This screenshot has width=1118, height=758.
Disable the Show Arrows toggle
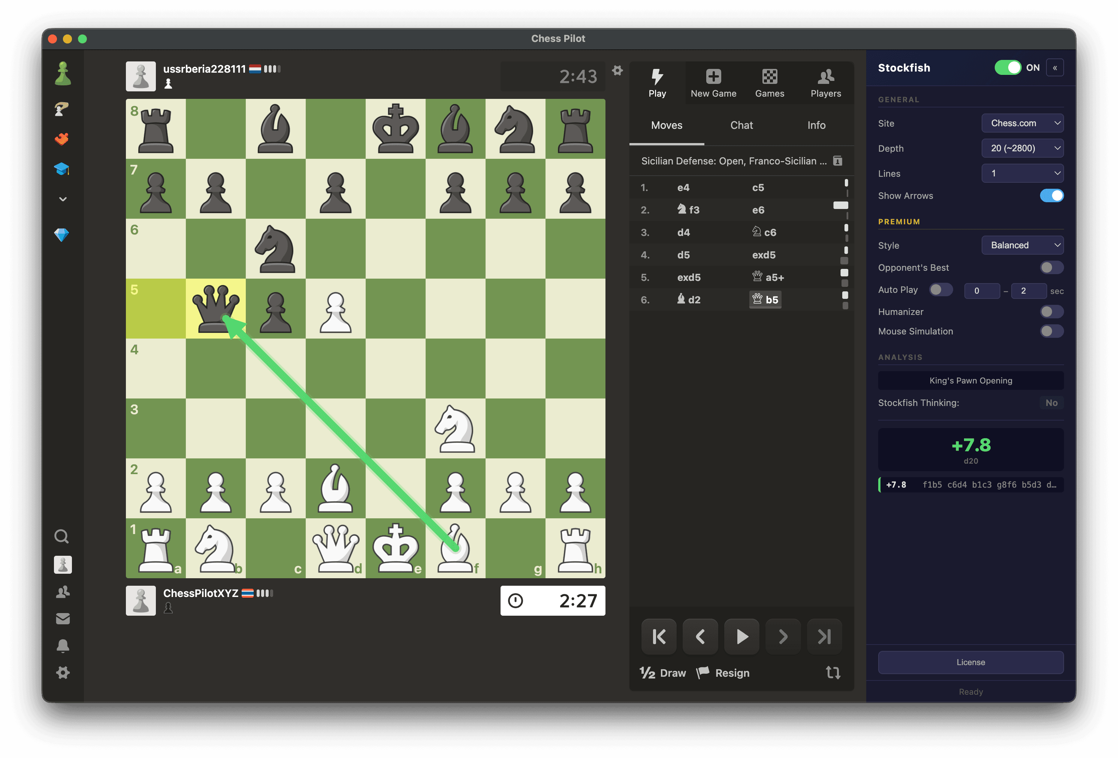[1052, 195]
